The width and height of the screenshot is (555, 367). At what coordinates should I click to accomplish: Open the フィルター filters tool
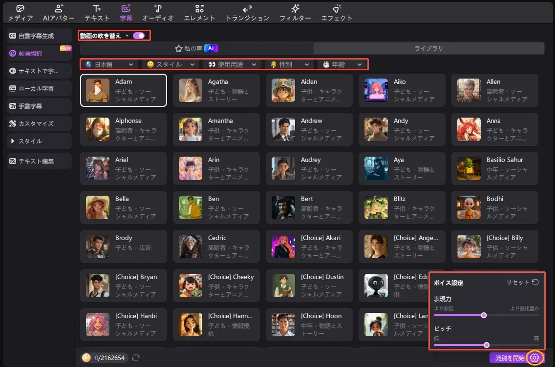(295, 13)
